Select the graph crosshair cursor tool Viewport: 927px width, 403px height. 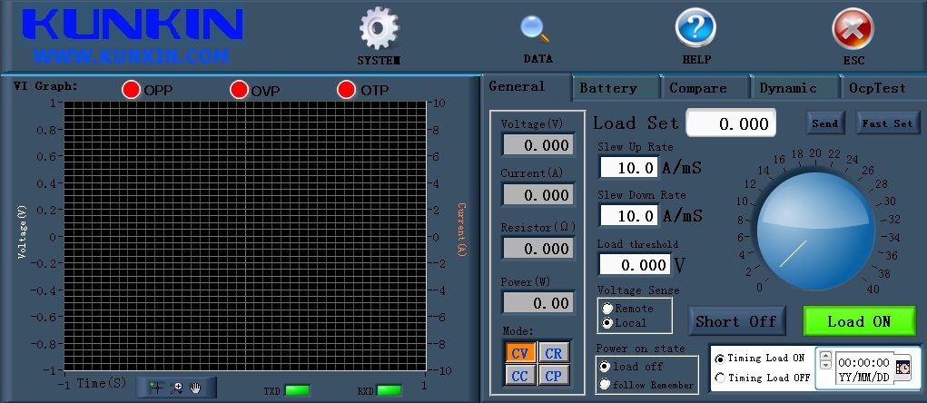156,388
